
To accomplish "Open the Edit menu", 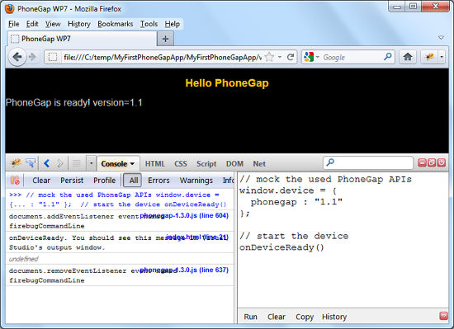I will click(32, 24).
